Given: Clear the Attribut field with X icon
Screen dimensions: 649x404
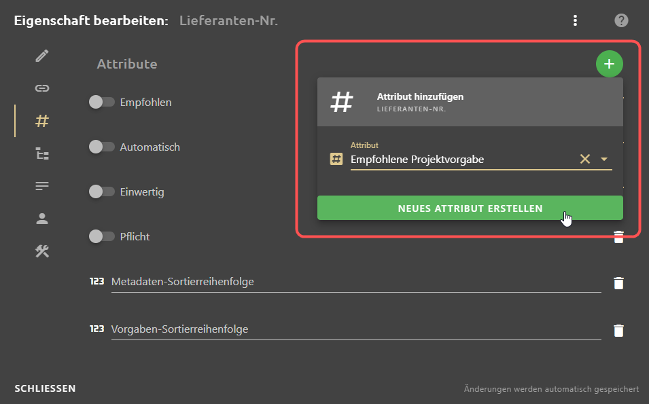Looking at the screenshot, I should 585,159.
